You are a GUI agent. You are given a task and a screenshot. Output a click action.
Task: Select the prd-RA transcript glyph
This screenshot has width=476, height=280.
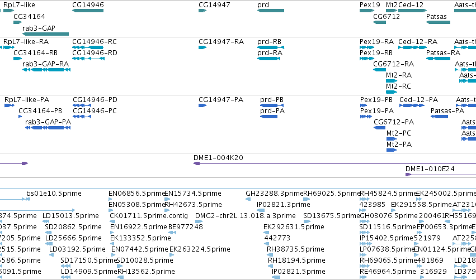click(x=268, y=59)
